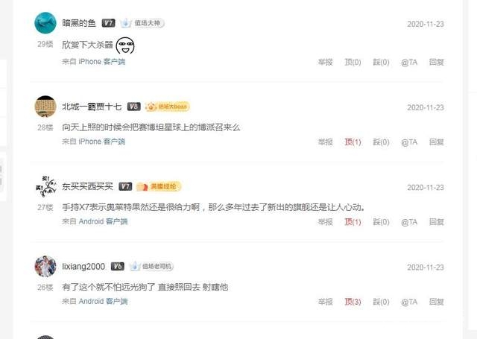Click the laughing emoji in 29楼 comment

point(125,45)
